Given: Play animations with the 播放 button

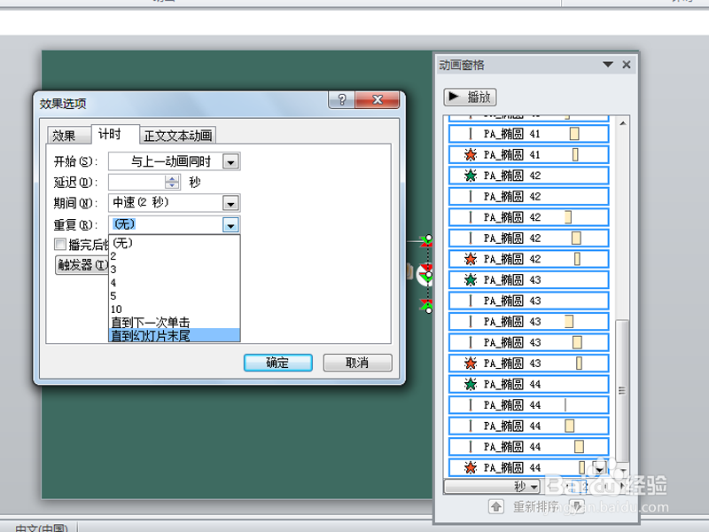Looking at the screenshot, I should click(x=471, y=97).
